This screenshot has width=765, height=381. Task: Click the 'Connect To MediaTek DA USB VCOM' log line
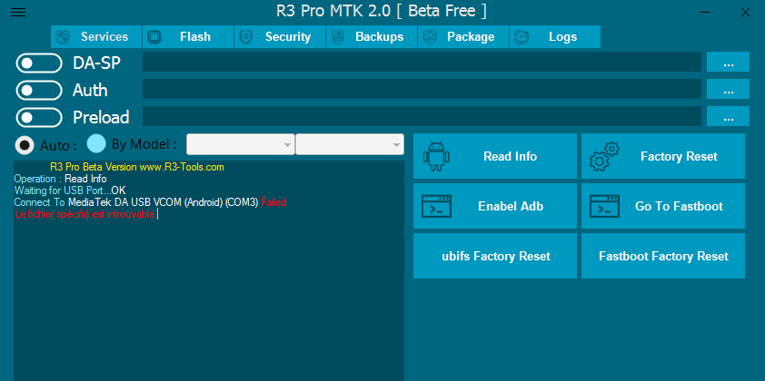(150, 202)
